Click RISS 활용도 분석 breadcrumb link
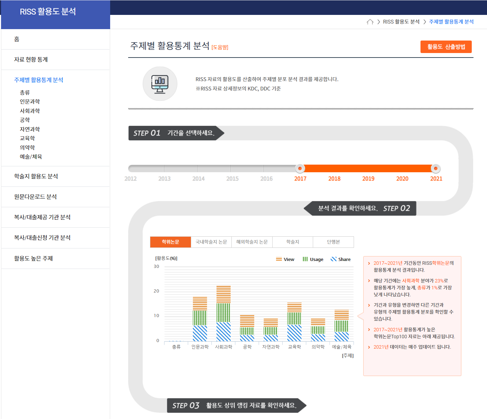The height and width of the screenshot is (419, 487). tap(401, 22)
